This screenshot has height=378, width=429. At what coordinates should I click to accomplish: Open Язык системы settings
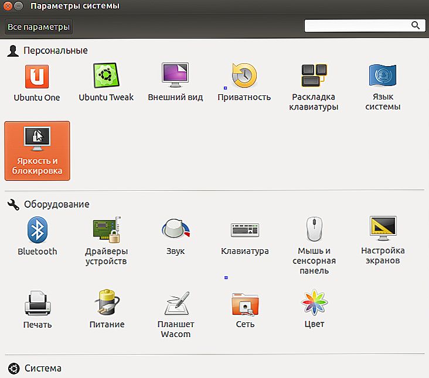tap(383, 87)
